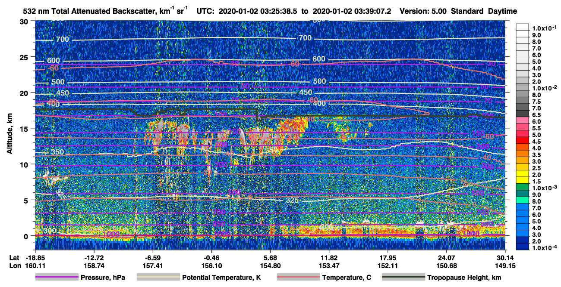Click the color bar label '1.0x10-1'
561x287 pixels.
544,28
